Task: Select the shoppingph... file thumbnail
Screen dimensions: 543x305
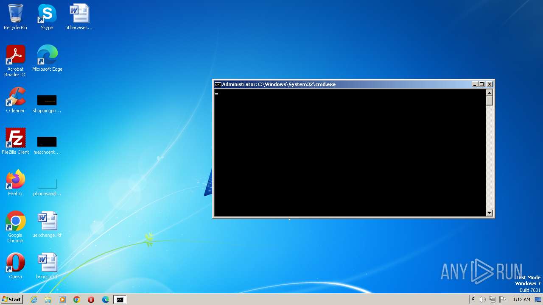Action: click(x=47, y=104)
